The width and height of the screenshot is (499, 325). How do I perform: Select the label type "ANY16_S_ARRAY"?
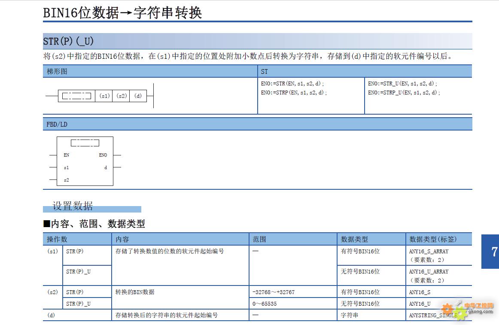click(429, 252)
